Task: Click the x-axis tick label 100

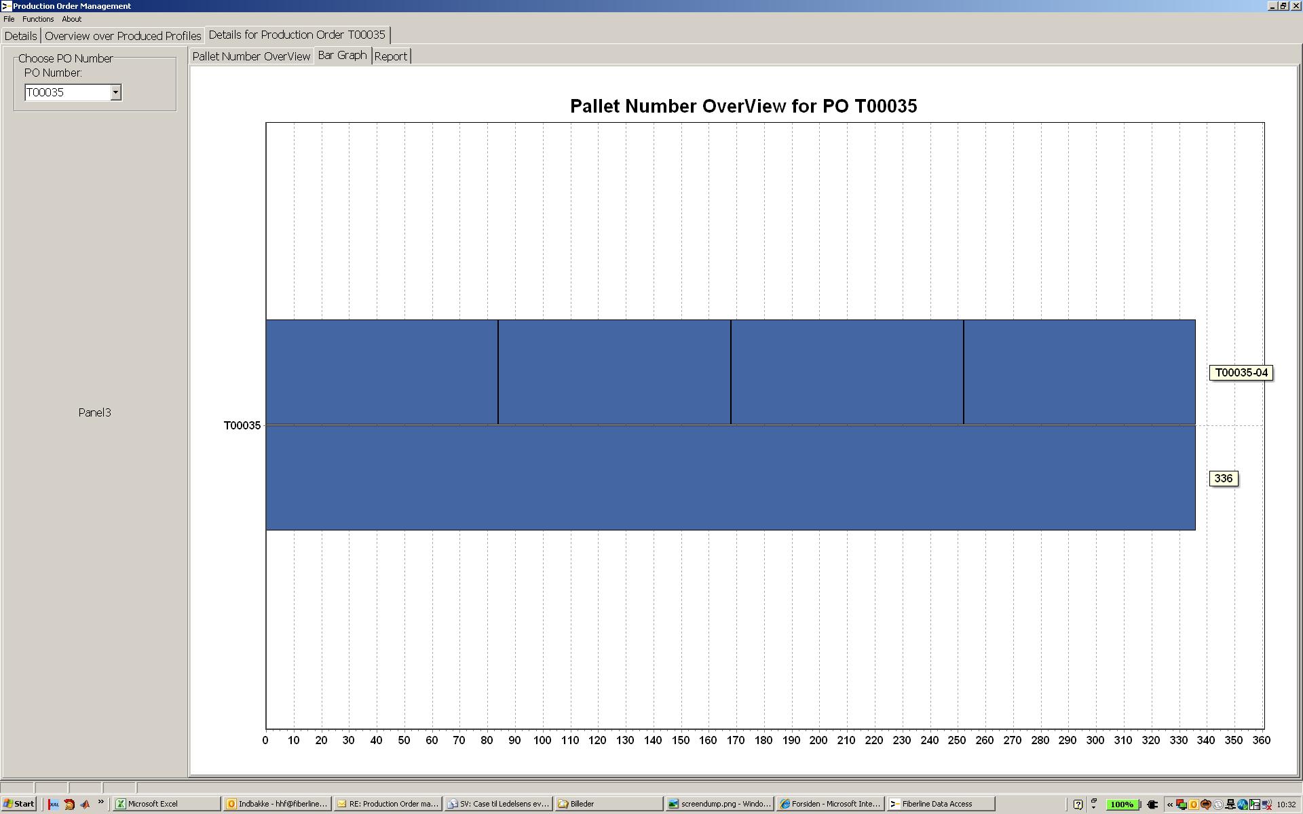Action: (x=542, y=740)
